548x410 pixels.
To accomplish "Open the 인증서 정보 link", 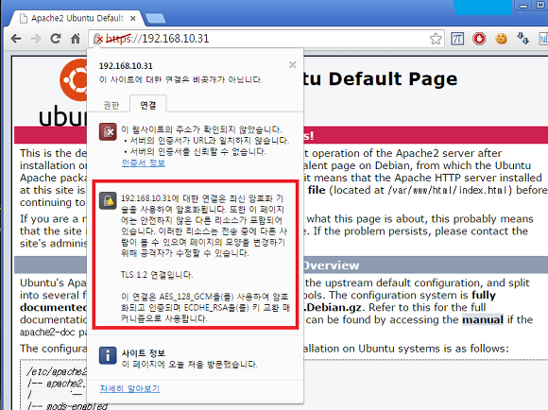I will 144,162.
